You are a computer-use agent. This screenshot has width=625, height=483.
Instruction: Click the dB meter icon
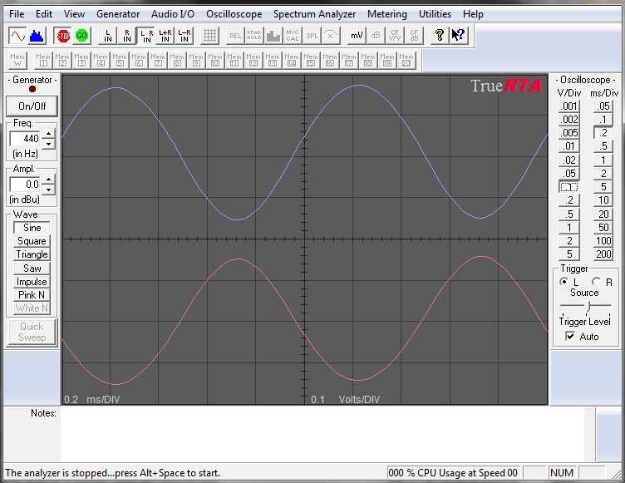375,36
